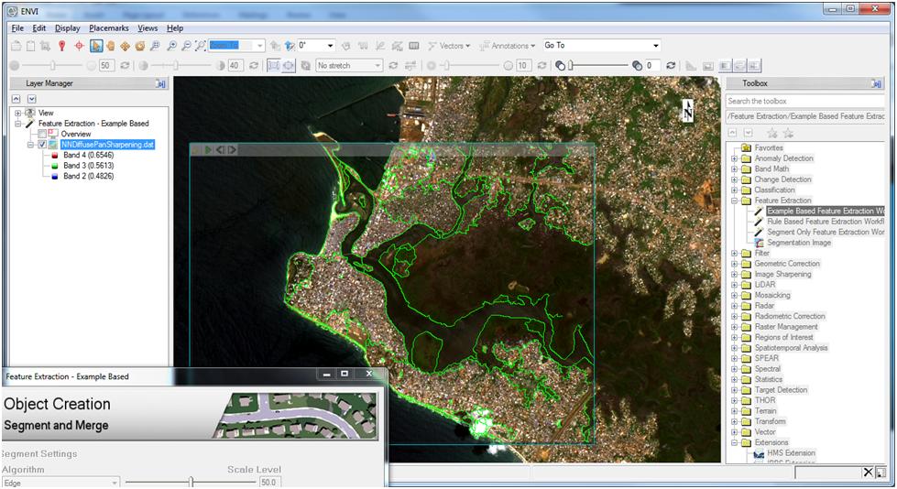
Task: Launch the Segmentation Image tool
Action: [x=799, y=243]
